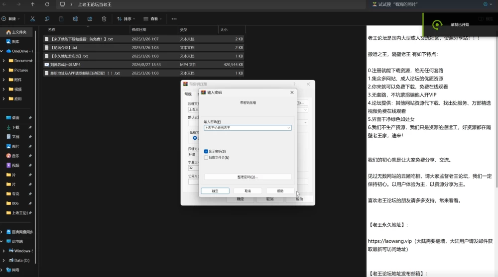Click the 上老王论坛当老王 address bar breadcrumb

click(x=95, y=4)
